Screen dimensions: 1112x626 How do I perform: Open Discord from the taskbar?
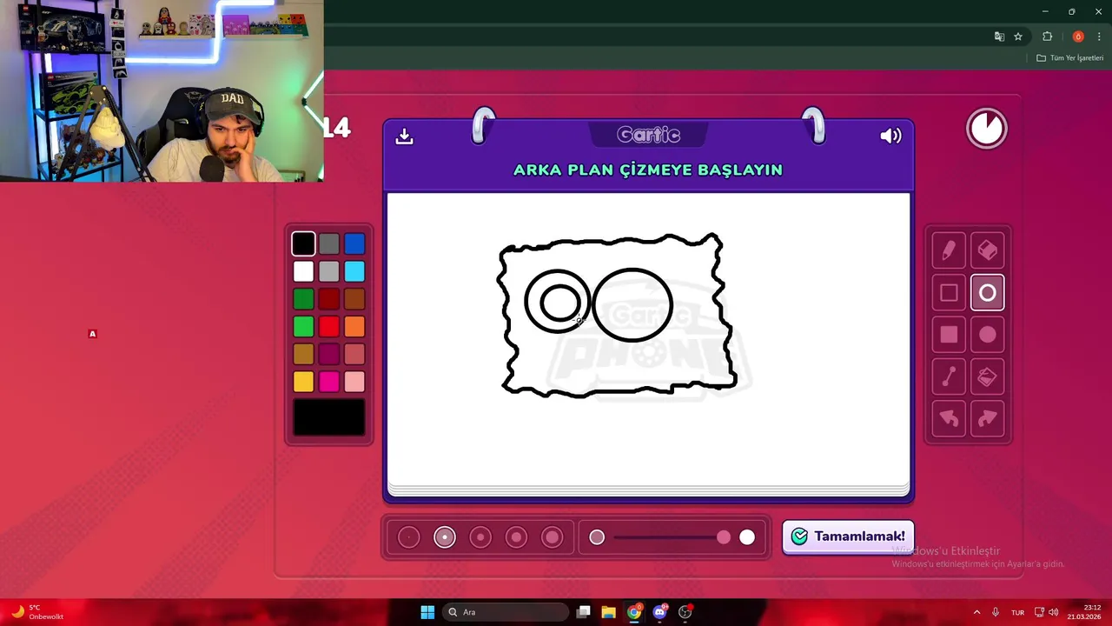(x=659, y=612)
